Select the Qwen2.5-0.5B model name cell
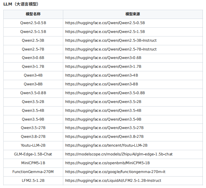Screen dimensions: 206x188 click(x=33, y=23)
